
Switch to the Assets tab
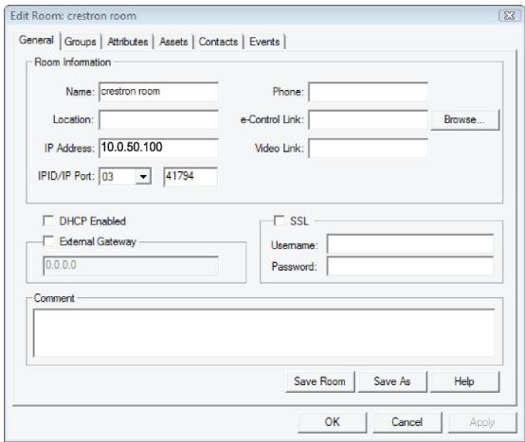[173, 42]
